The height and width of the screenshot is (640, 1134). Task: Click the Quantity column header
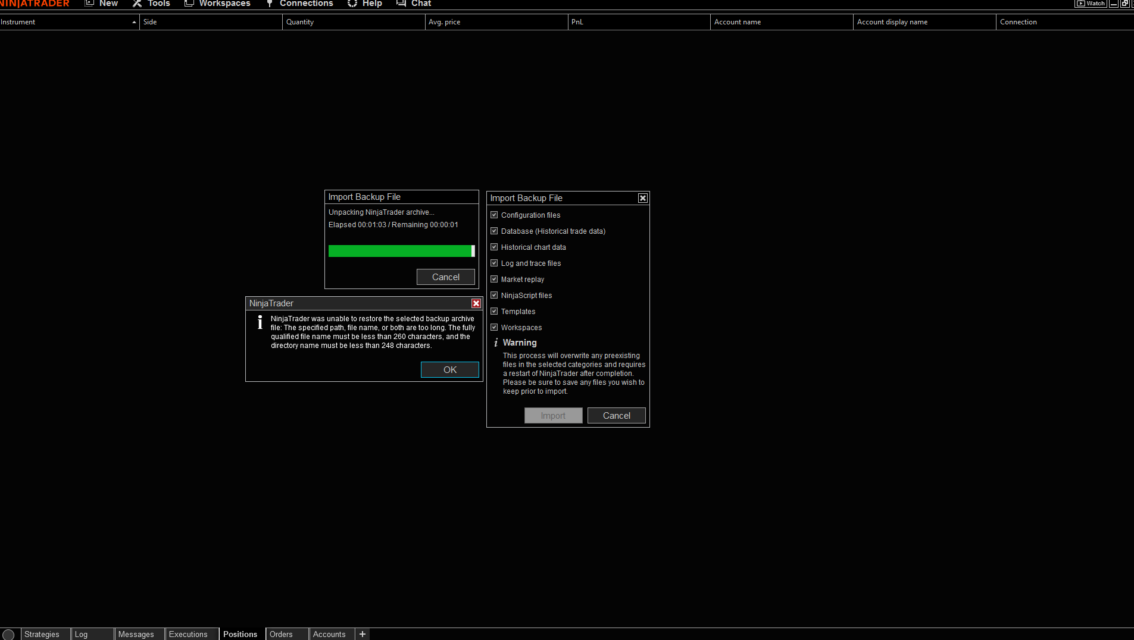pyautogui.click(x=300, y=22)
